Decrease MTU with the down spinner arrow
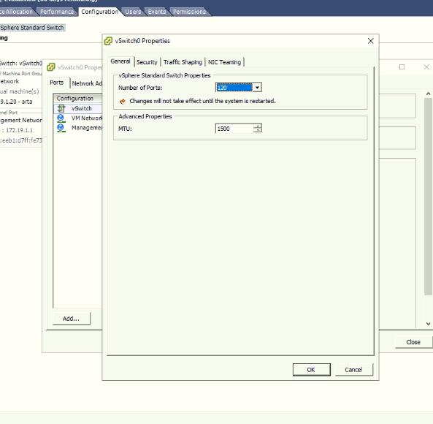 257,130
